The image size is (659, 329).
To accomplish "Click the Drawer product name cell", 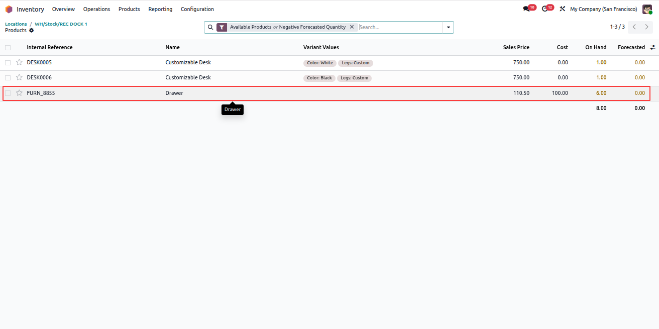I will 174,93.
